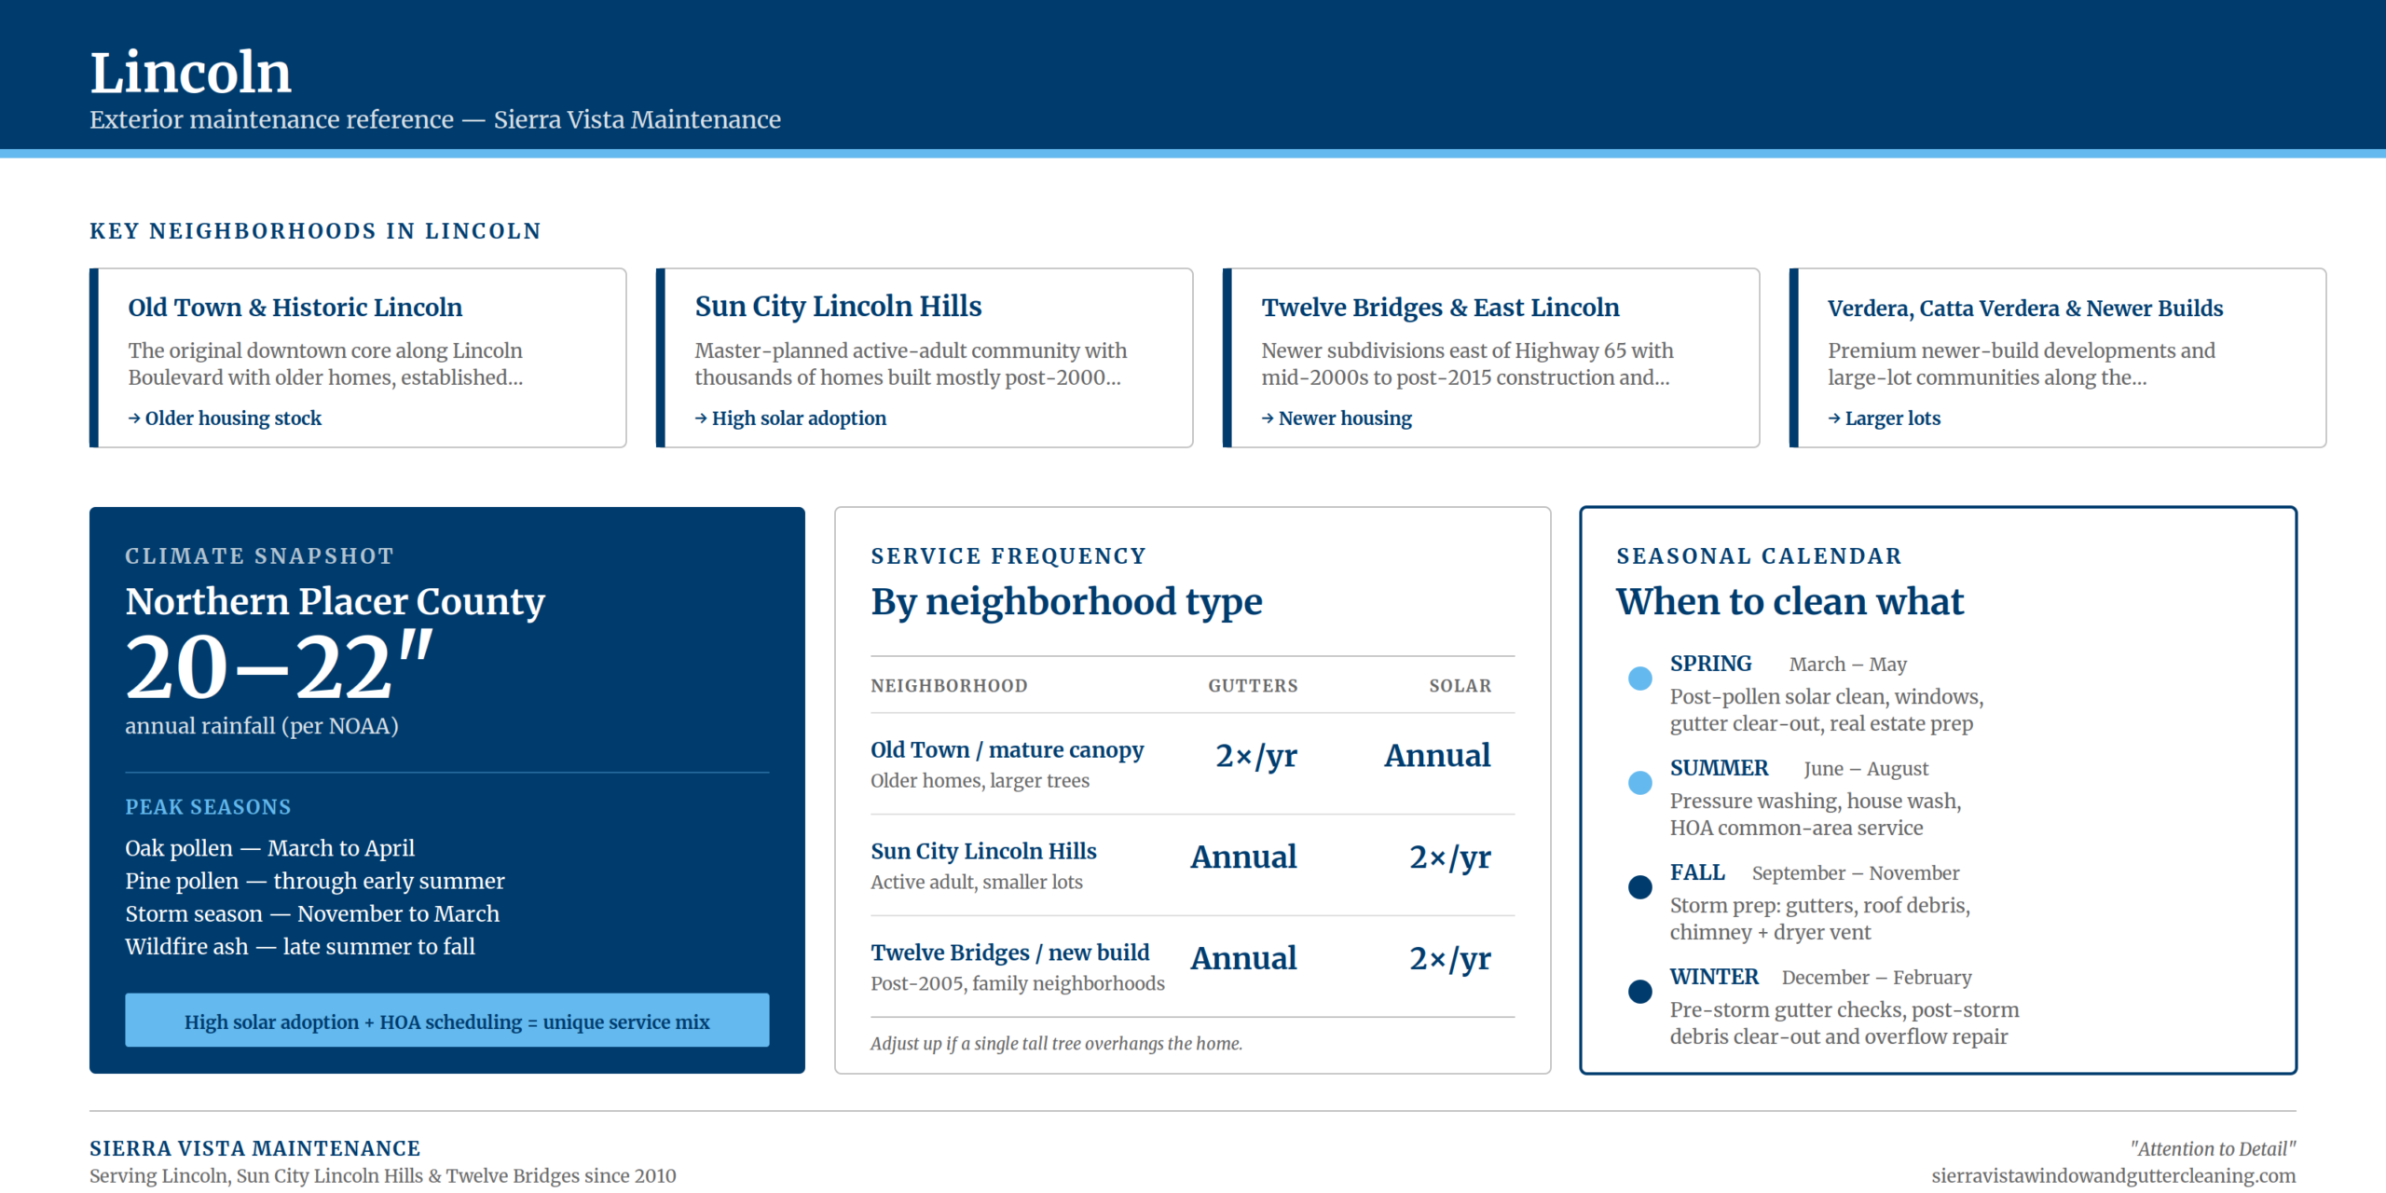Click the 'SIERRA VISTA MAINTENANCE' footer name

pyautogui.click(x=255, y=1149)
